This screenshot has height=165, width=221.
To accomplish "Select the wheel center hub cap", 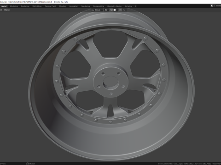I will 111,83.
